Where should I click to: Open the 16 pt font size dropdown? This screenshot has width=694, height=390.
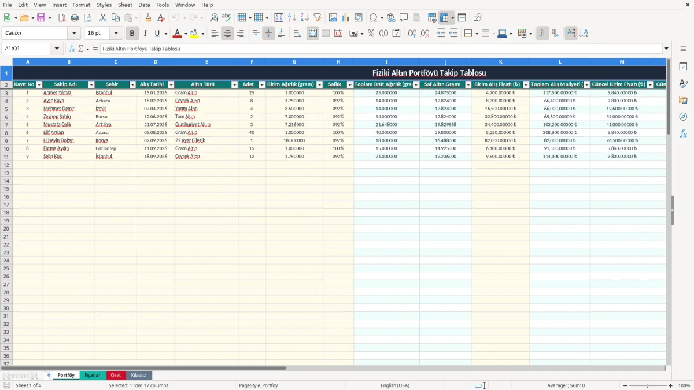click(116, 34)
